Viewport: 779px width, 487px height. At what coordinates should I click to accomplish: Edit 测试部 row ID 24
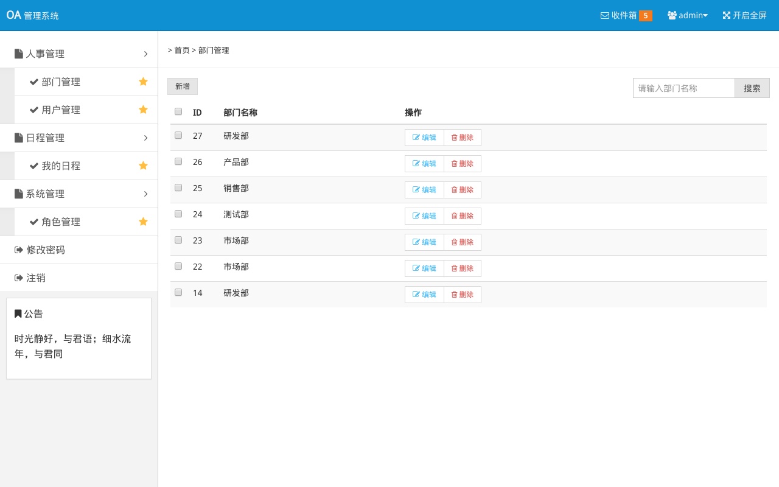coord(424,216)
